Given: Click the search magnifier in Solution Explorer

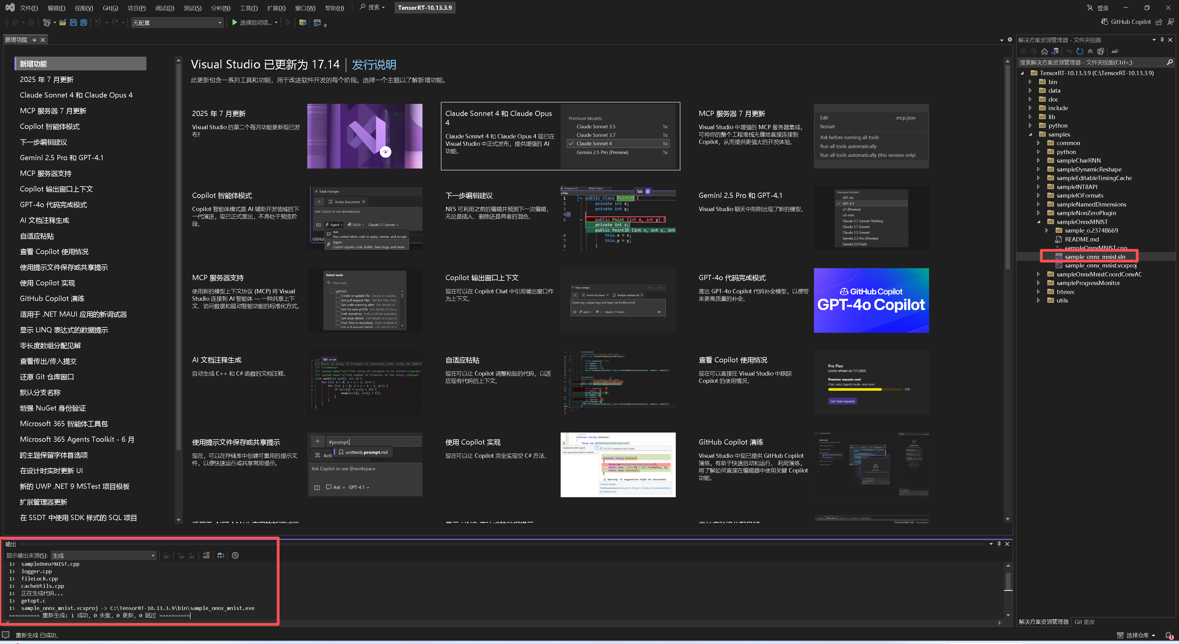Looking at the screenshot, I should [1169, 62].
